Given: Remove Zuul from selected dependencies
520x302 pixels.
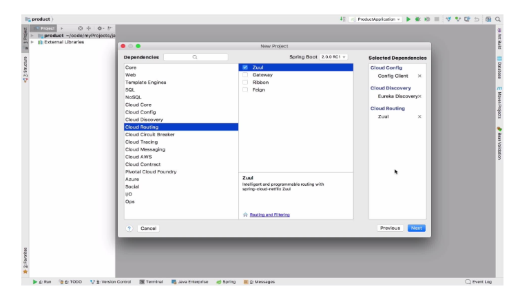Looking at the screenshot, I should click(419, 116).
